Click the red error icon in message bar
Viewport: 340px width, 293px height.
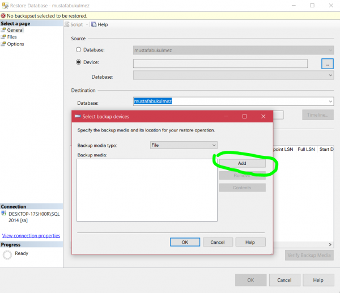click(x=3, y=16)
